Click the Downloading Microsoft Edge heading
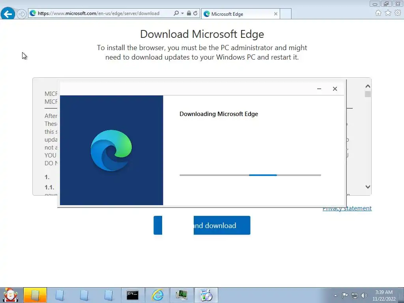Screen dimensions: 404x303 click(x=219, y=114)
